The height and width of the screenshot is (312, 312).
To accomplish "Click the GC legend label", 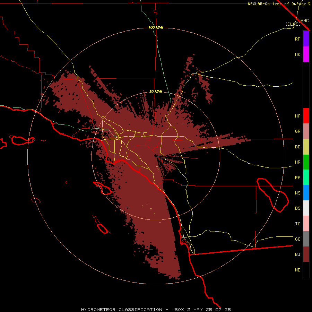I will 297,239.
